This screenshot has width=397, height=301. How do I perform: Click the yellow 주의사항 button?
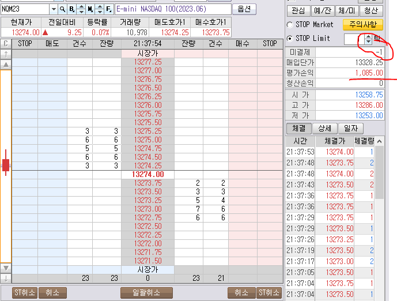(363, 25)
